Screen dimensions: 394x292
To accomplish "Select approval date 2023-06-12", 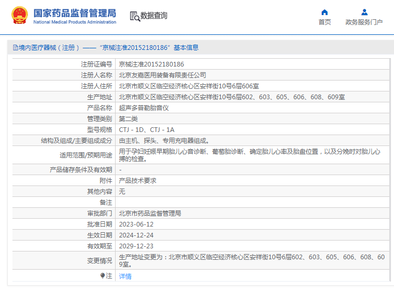I will click(x=136, y=224).
